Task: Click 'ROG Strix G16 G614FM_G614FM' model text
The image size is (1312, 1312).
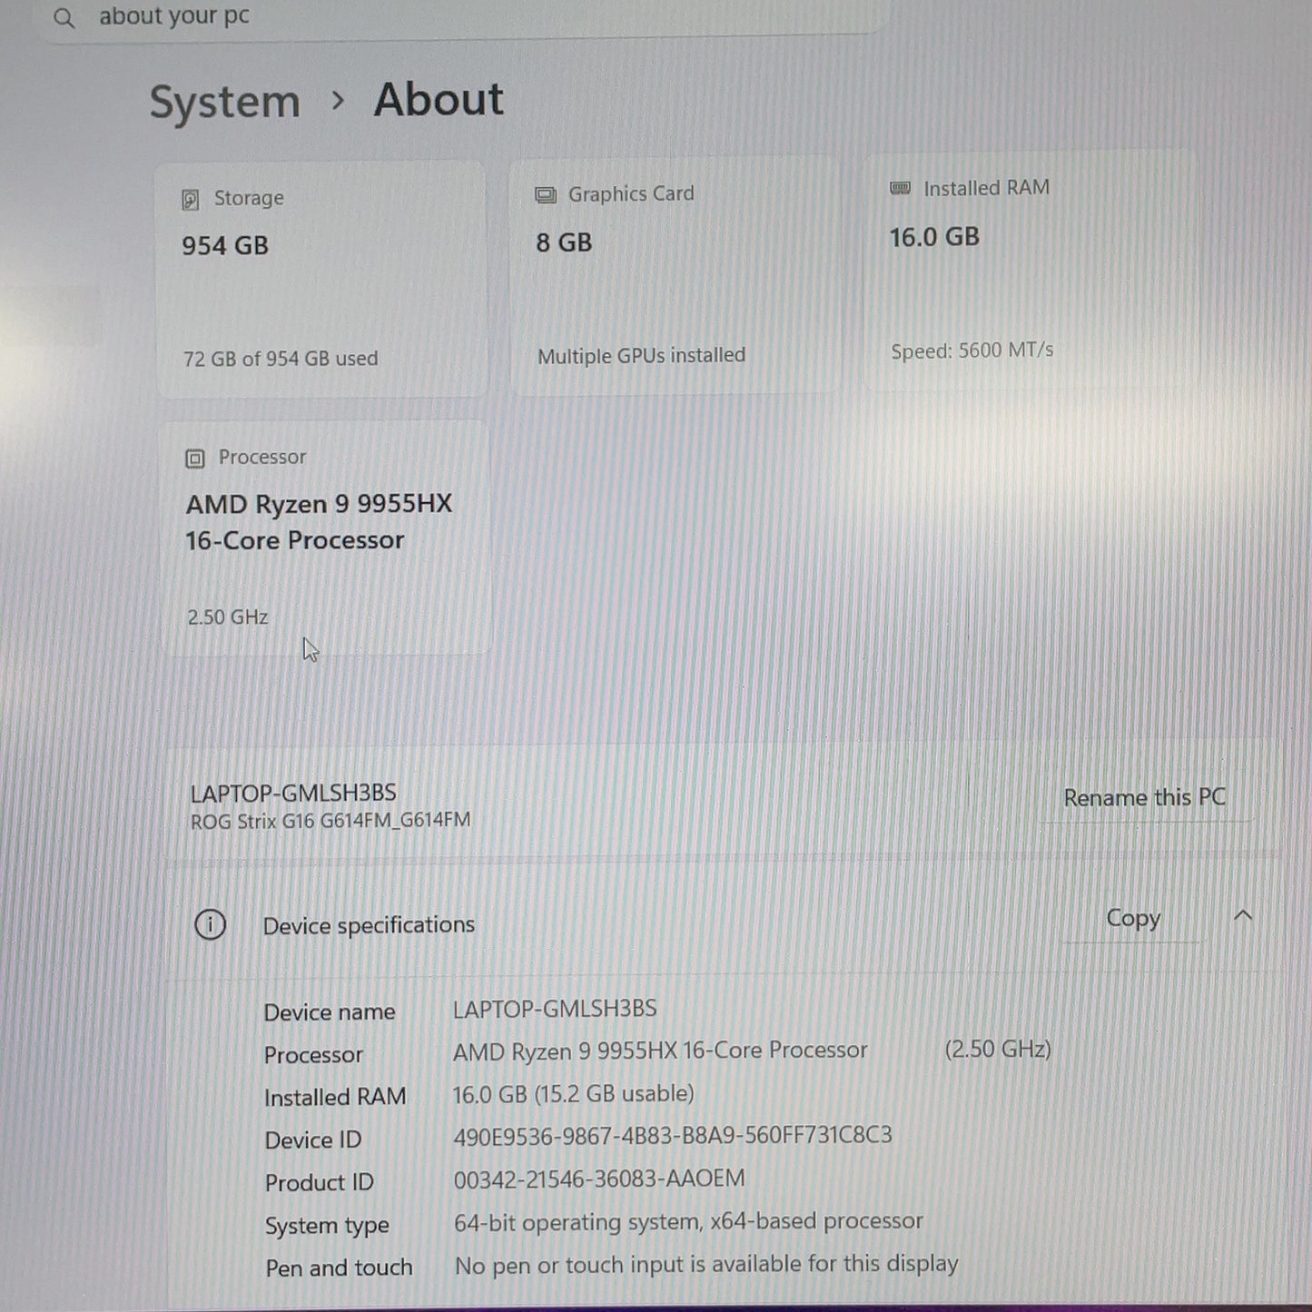Action: (330, 821)
